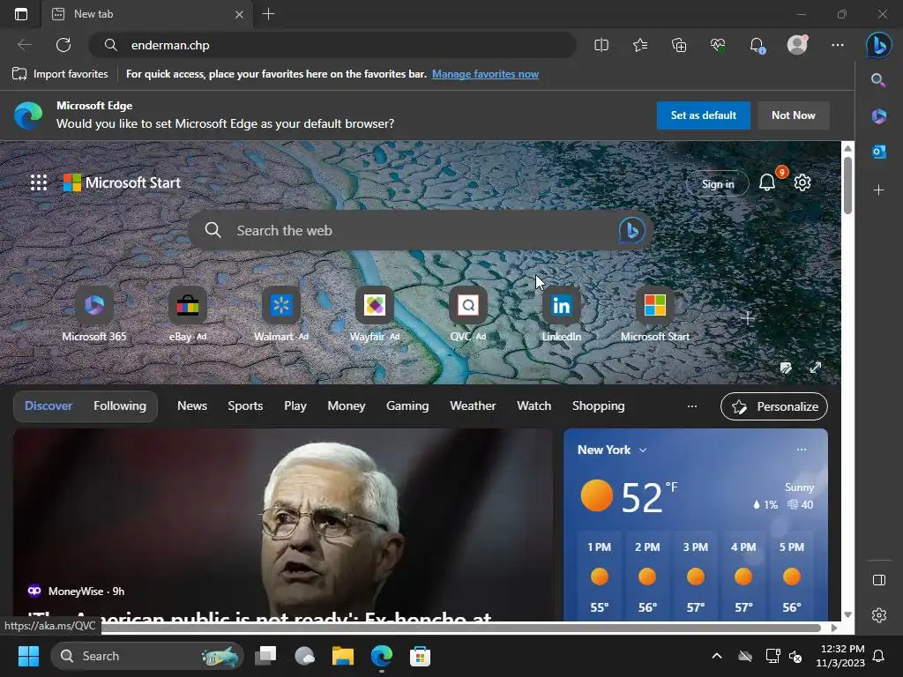The width and height of the screenshot is (903, 677).
Task: Open the QVC quick link
Action: 468,315
